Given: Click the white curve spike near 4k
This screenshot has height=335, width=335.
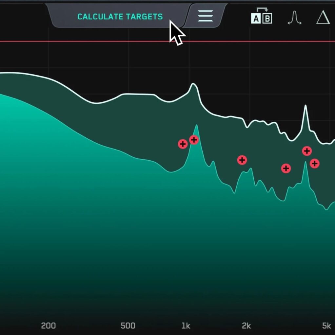Looking at the screenshot, I should 305,106.
